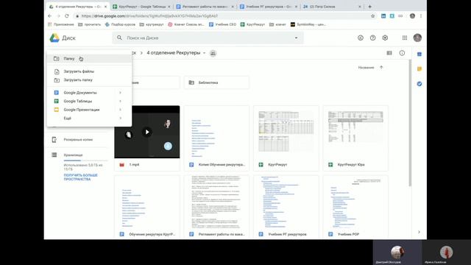Select Google Таблицы menu item

point(89,102)
